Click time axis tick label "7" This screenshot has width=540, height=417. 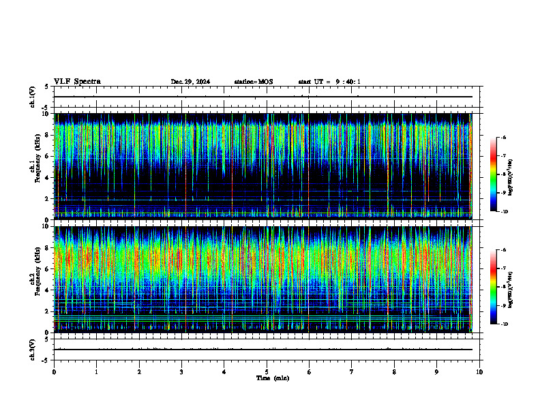click(352, 372)
